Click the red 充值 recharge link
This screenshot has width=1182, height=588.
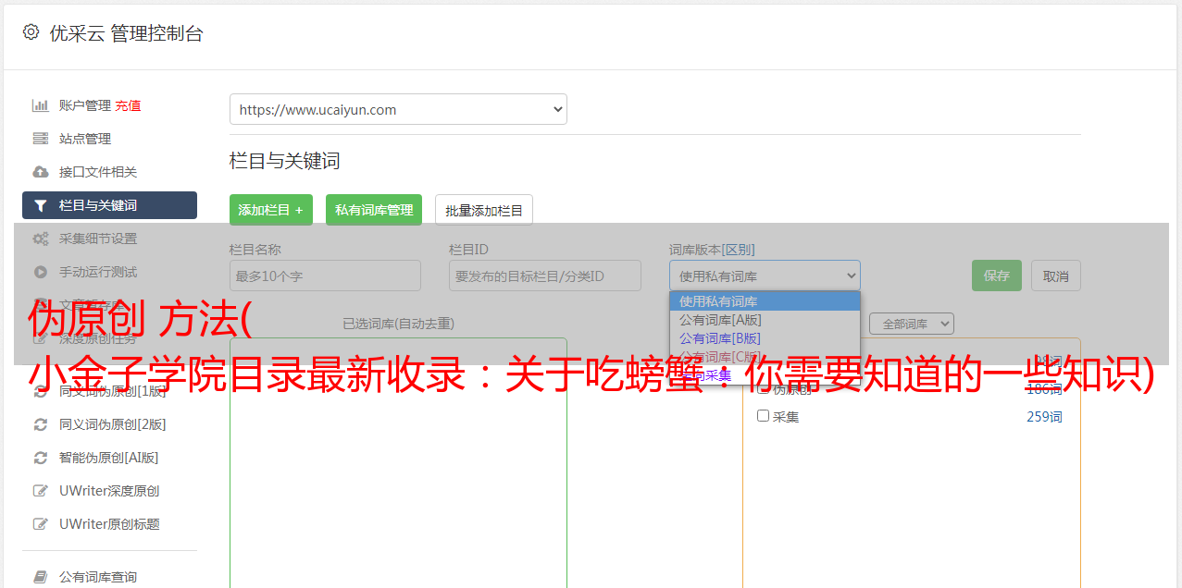(128, 105)
